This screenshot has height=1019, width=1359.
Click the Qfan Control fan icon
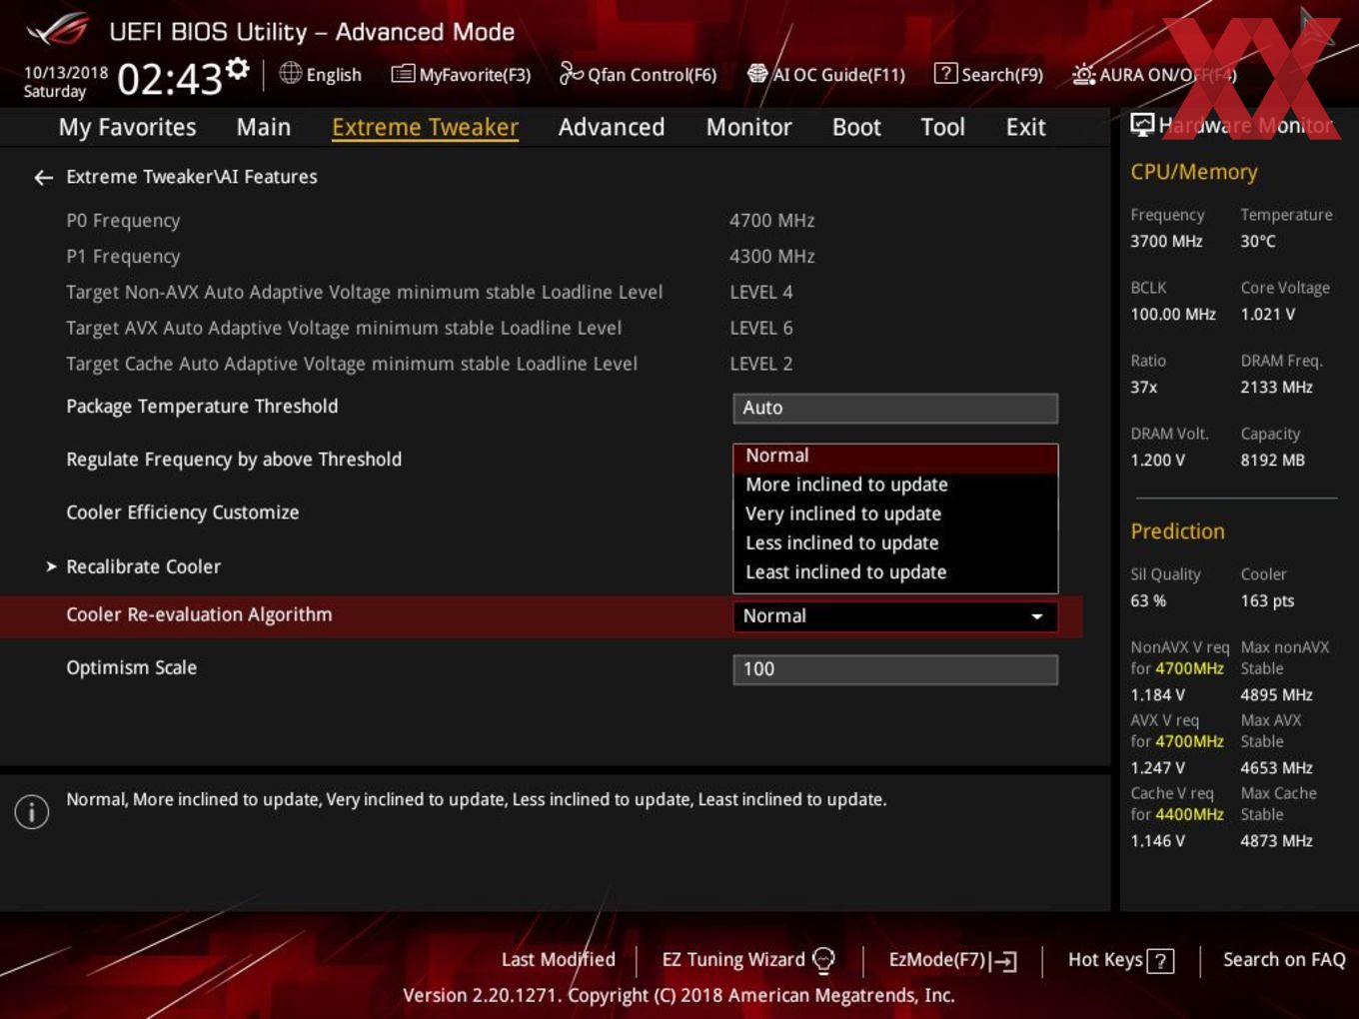pyautogui.click(x=571, y=73)
